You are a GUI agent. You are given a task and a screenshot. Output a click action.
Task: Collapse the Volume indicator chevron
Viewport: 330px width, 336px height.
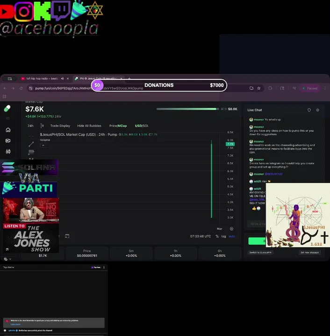(43, 145)
